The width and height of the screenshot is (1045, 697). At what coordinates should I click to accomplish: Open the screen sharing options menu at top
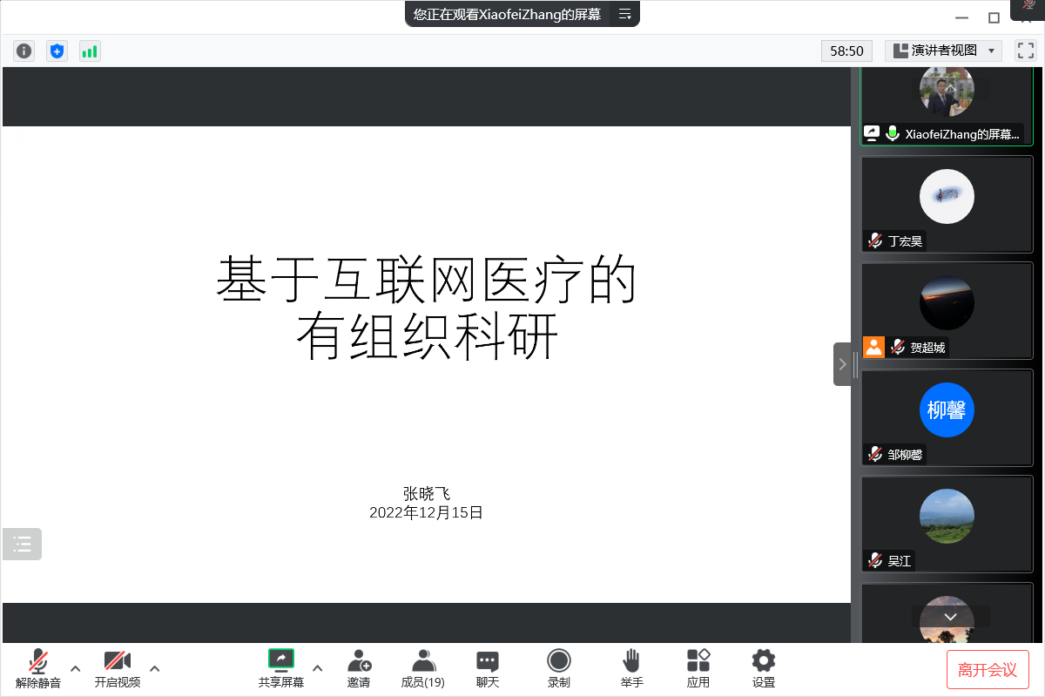point(624,14)
